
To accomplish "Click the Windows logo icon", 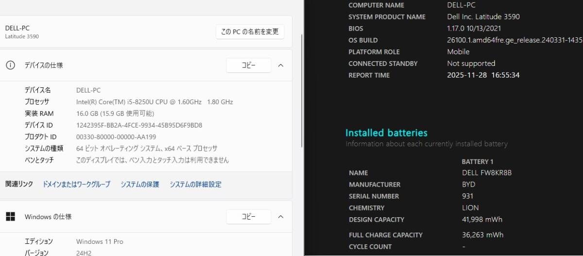I will [x=10, y=217].
